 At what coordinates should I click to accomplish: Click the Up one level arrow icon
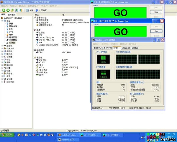(12, 10)
